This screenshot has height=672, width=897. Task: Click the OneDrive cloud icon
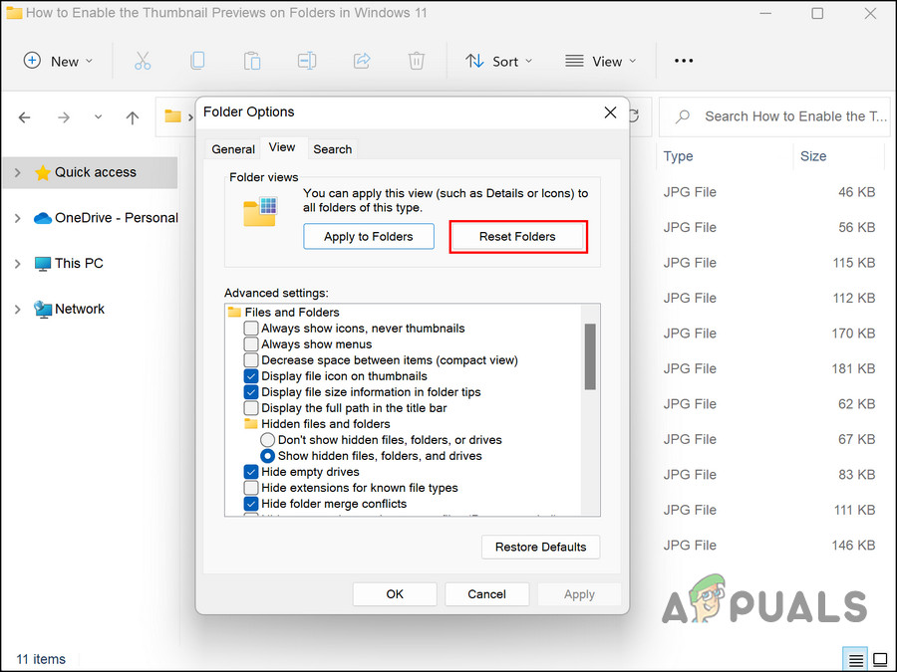42,218
